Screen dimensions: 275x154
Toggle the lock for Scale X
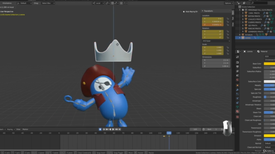228,47
